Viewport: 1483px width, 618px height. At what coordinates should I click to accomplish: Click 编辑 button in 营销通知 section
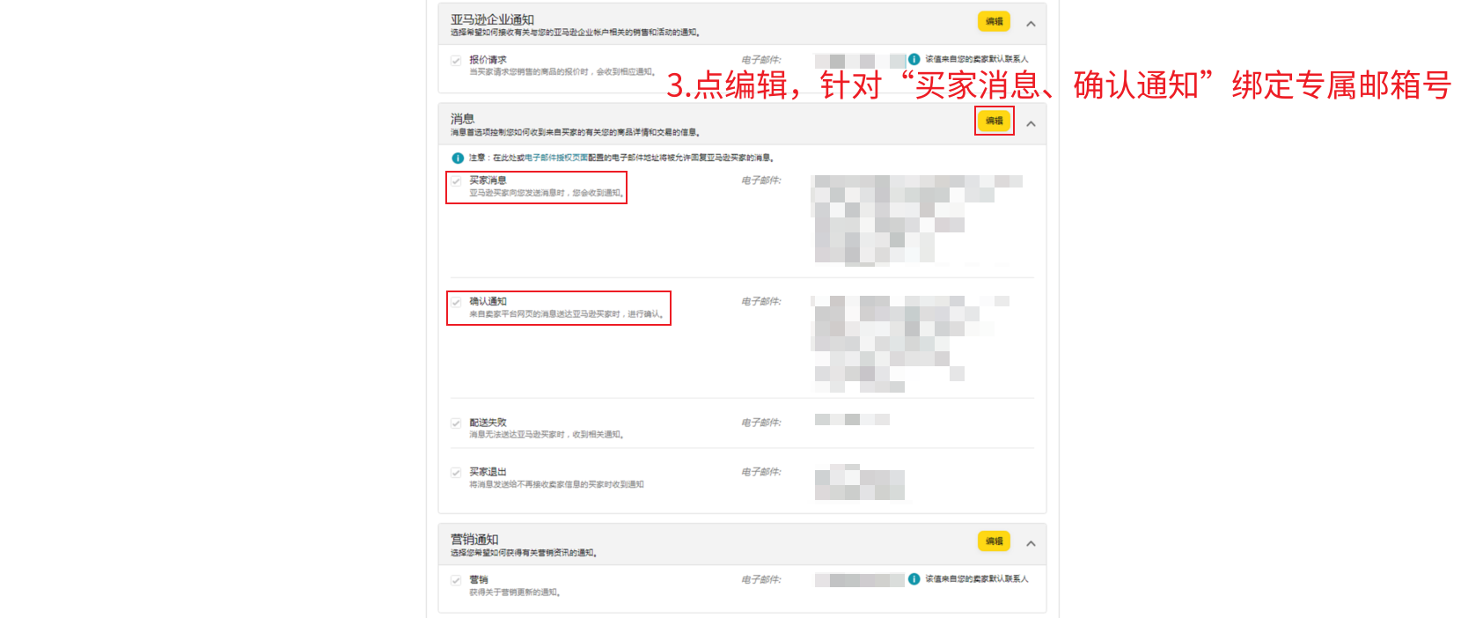[994, 541]
